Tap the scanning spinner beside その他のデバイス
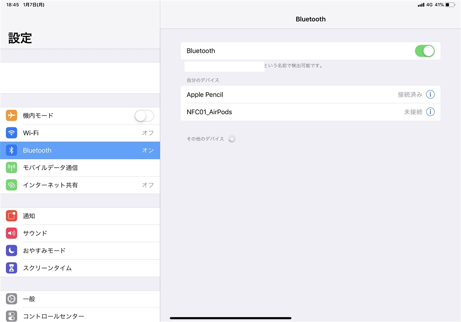The image size is (461, 322). coord(232,139)
